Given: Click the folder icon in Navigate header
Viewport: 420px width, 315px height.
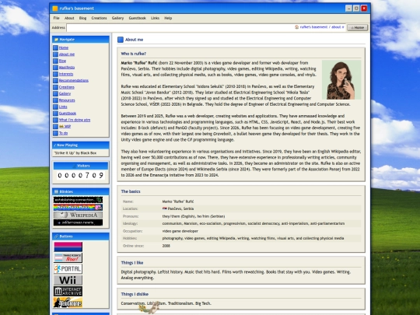Looking at the screenshot, I should pos(56,40).
